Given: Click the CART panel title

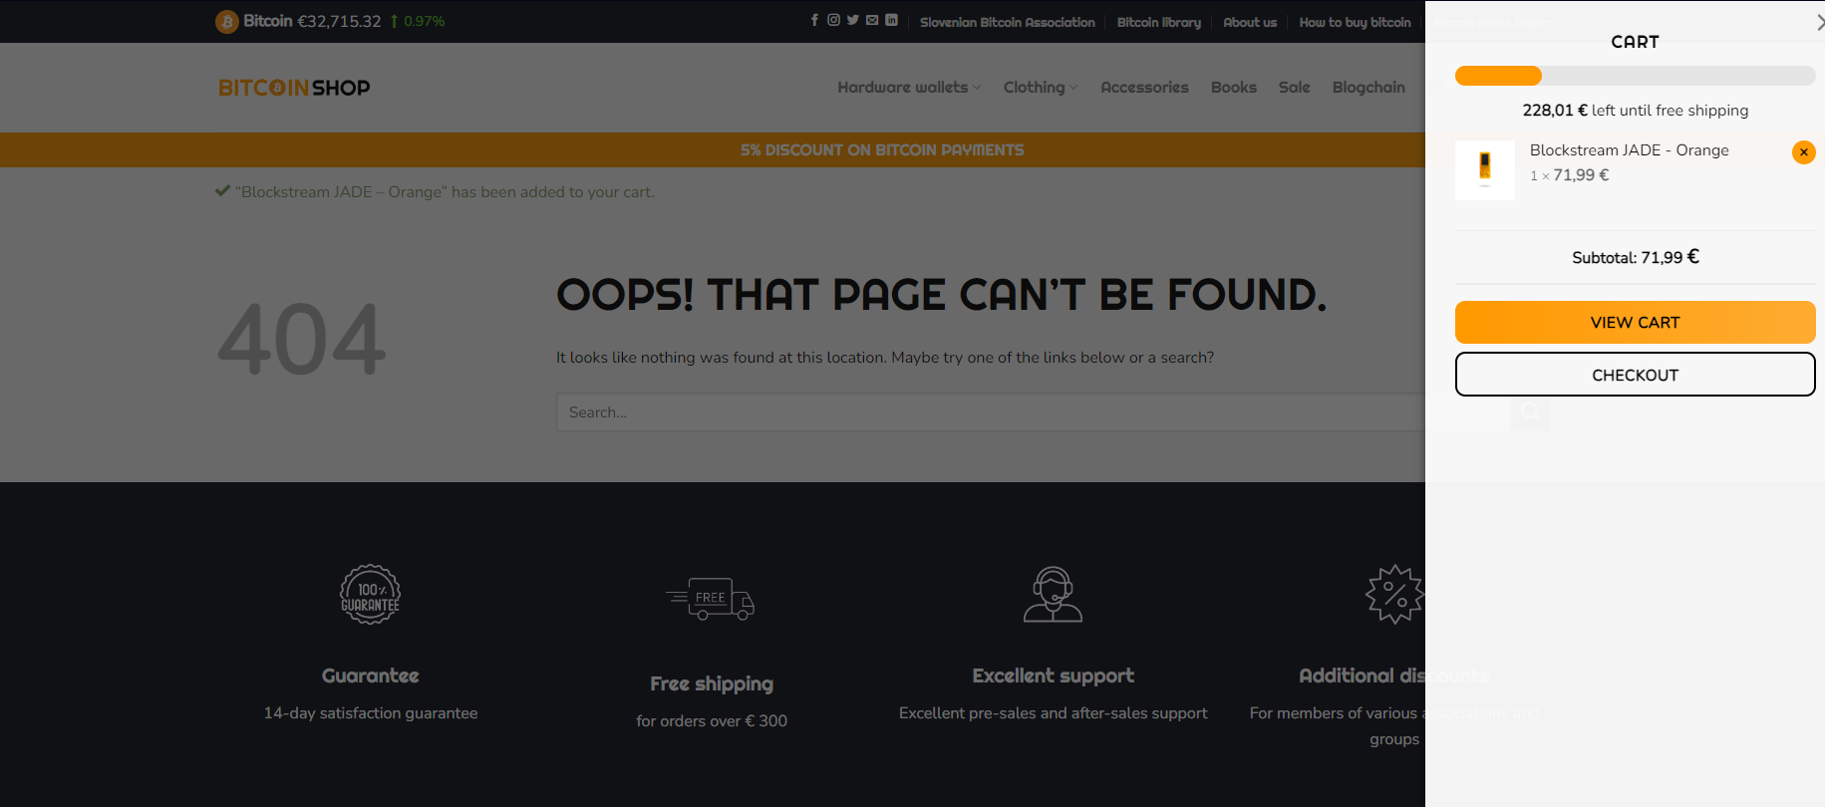Looking at the screenshot, I should click(x=1635, y=42).
